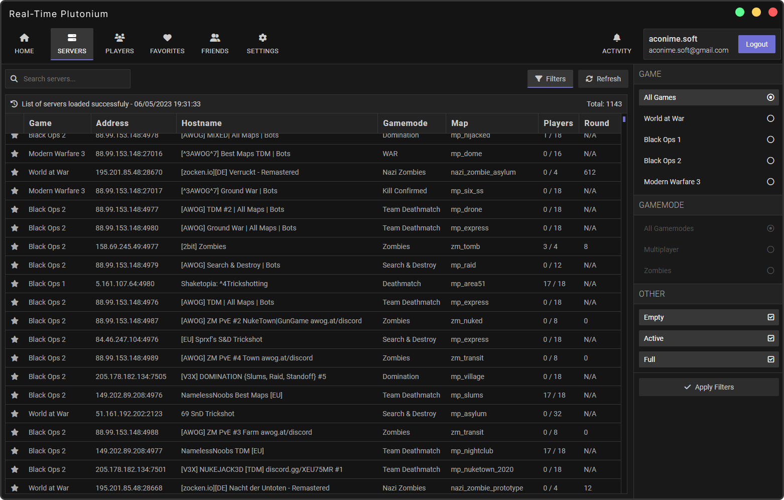Open the Activity bell notifications
The height and width of the screenshot is (500, 784).
616,44
